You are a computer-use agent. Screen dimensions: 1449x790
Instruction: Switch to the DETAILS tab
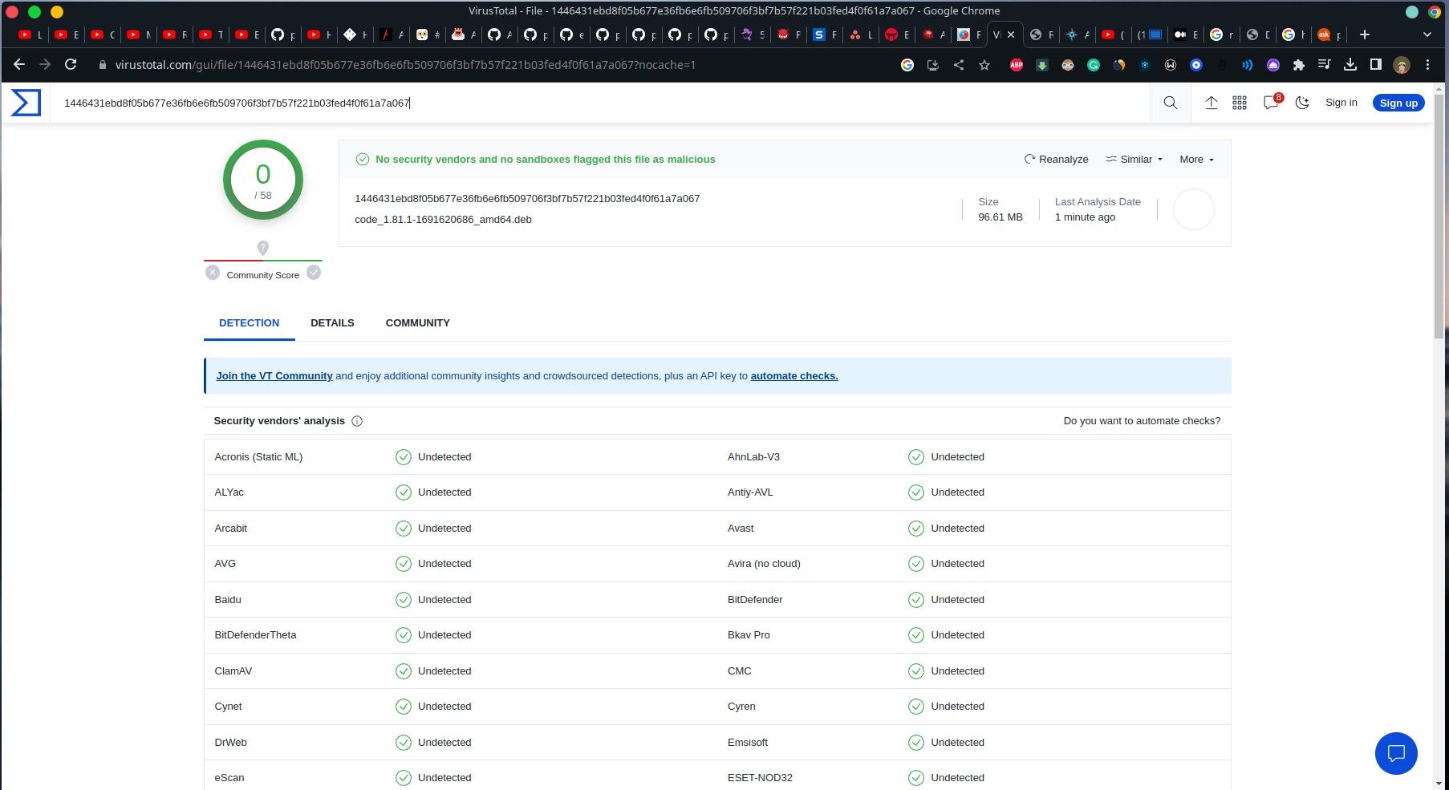[x=332, y=322]
